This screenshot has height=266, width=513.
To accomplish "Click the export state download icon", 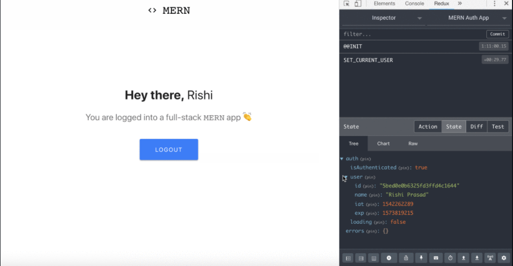I will 477,258.
